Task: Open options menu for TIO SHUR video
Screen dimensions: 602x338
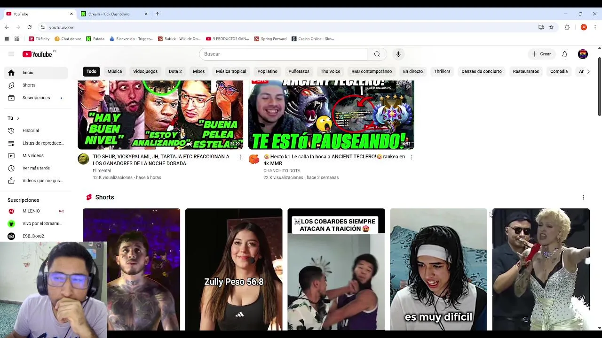Action: click(x=240, y=157)
